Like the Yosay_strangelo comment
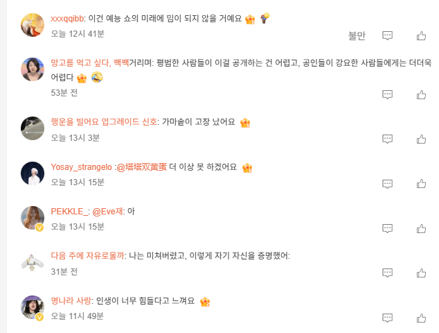The height and width of the screenshot is (333, 439). (x=421, y=183)
